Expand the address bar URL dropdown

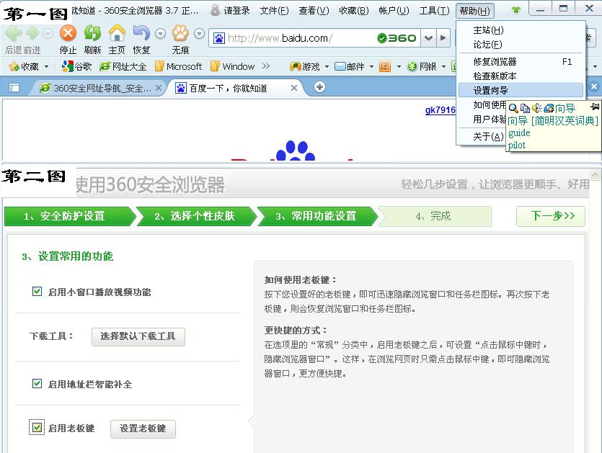pyautogui.click(x=428, y=38)
